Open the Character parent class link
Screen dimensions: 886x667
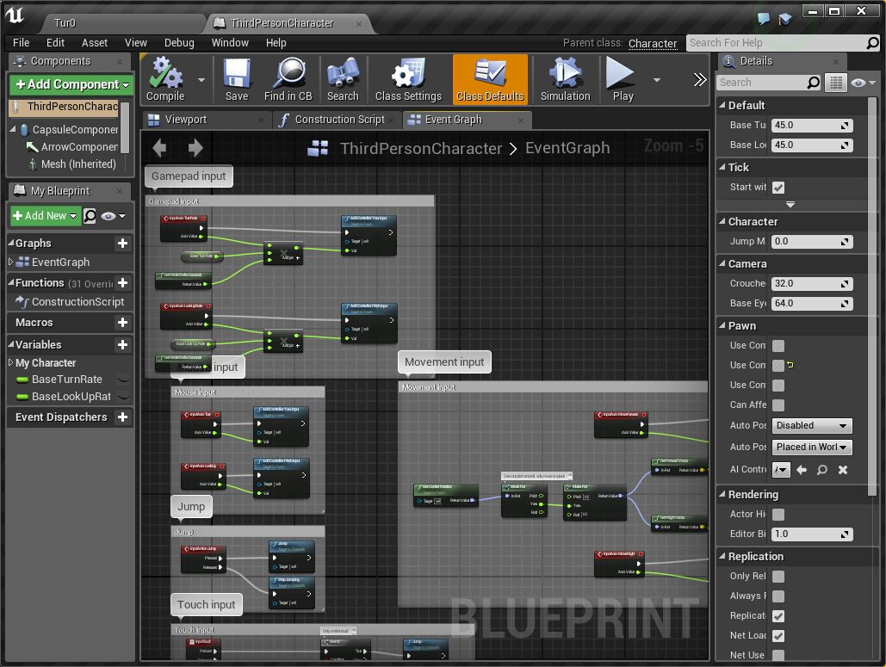pyautogui.click(x=653, y=44)
